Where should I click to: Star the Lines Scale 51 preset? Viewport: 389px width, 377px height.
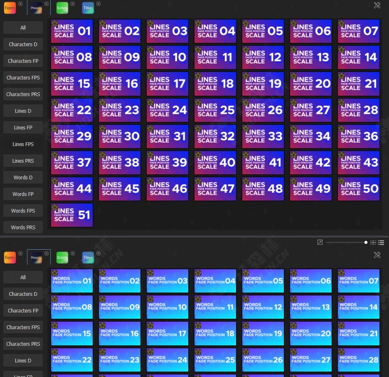[54, 207]
